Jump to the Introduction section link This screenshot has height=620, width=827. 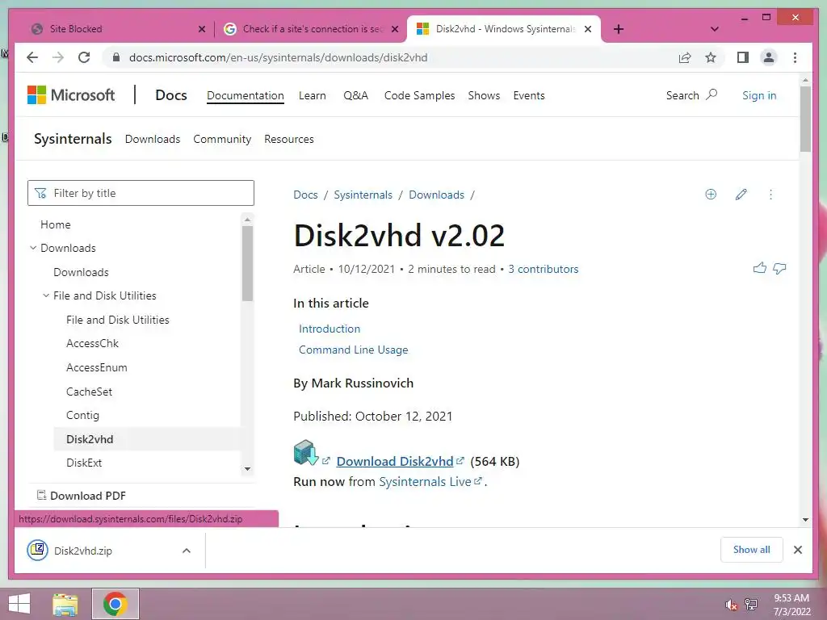(330, 329)
